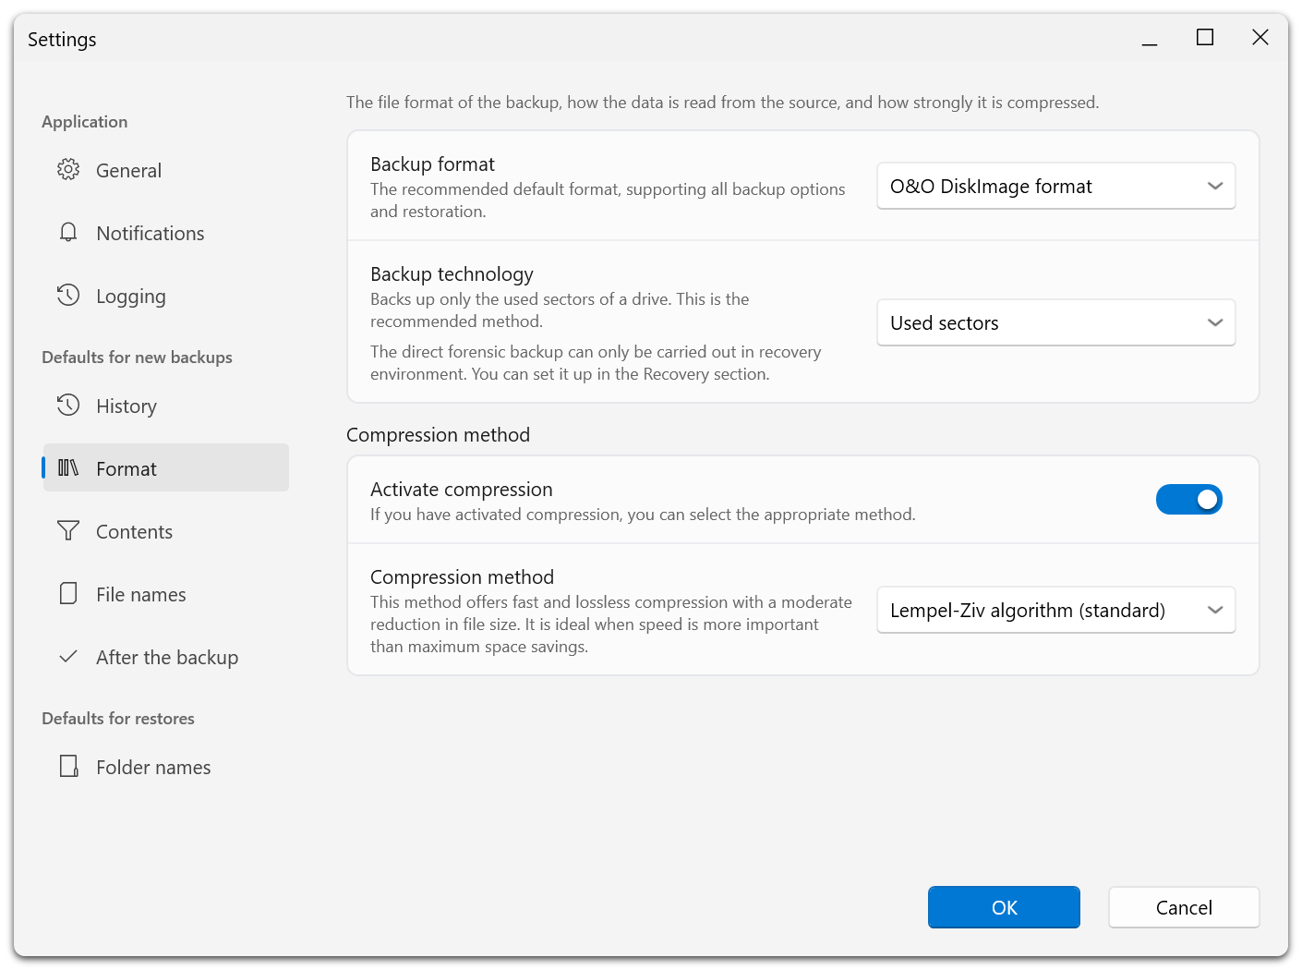Toggle the Activate compression switch
1302x970 pixels.
[x=1189, y=500]
